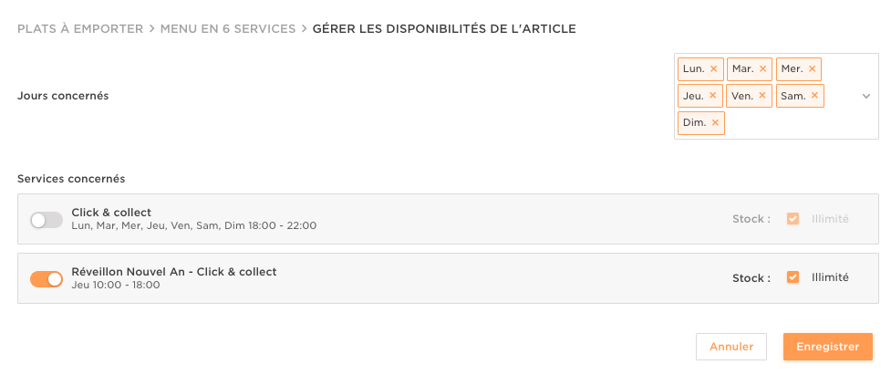The height and width of the screenshot is (375, 891).
Task: Enable the Click & collect service toggle
Action: pyautogui.click(x=47, y=220)
